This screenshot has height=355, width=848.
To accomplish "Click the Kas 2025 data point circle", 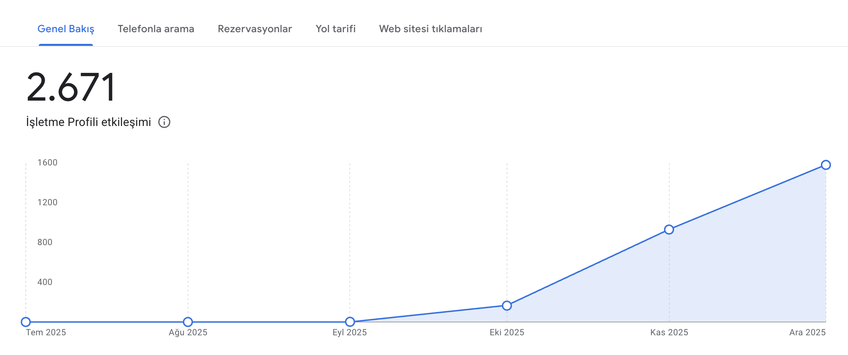I will [x=669, y=230].
